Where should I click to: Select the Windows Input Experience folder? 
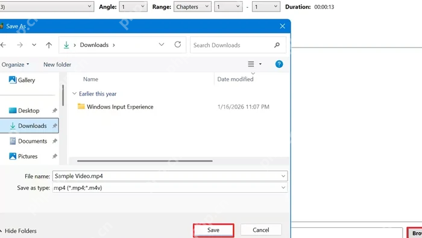click(x=116, y=107)
